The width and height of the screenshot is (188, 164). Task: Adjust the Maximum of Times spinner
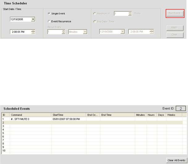(x=130, y=14)
